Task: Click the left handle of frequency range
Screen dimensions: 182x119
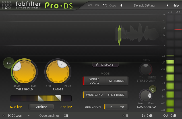Action: click(x=41, y=98)
